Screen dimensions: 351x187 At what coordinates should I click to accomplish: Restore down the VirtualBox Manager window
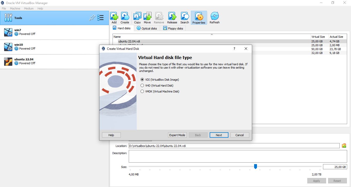pyautogui.click(x=333, y=3)
